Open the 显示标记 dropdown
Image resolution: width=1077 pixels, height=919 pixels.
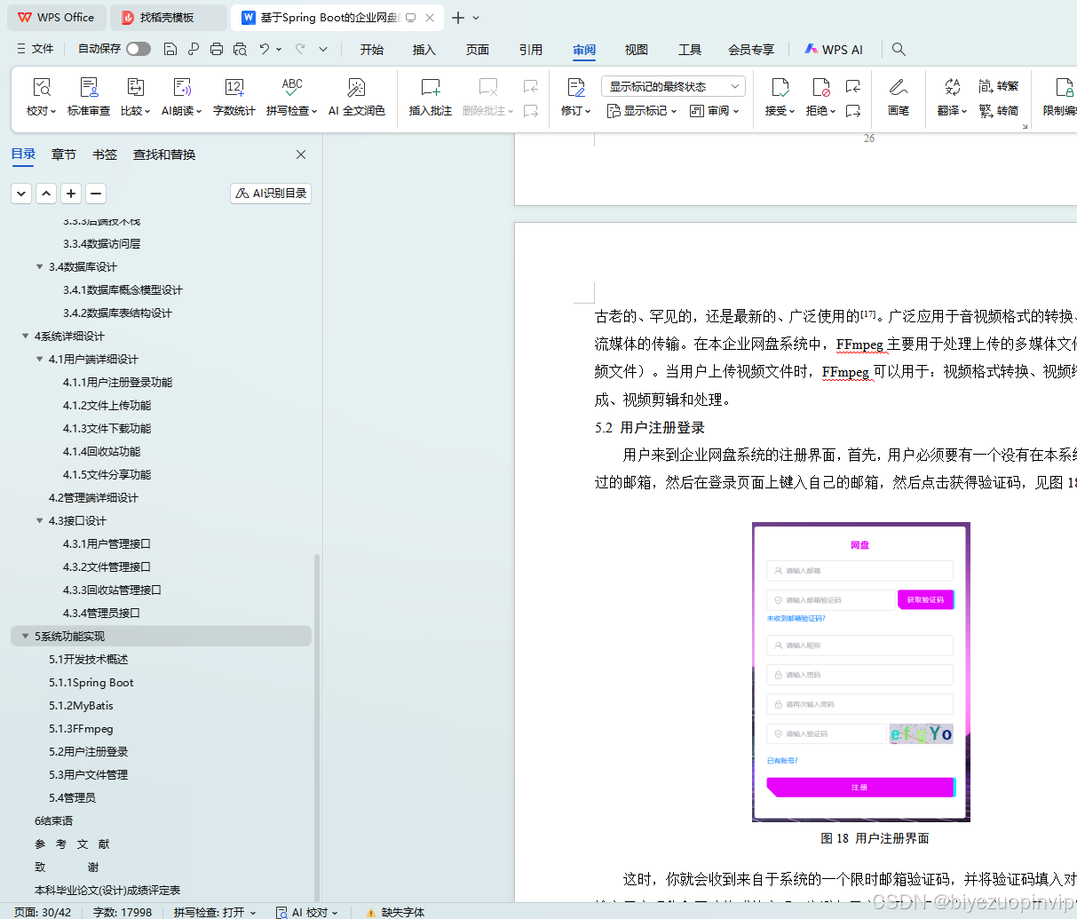[x=642, y=111]
